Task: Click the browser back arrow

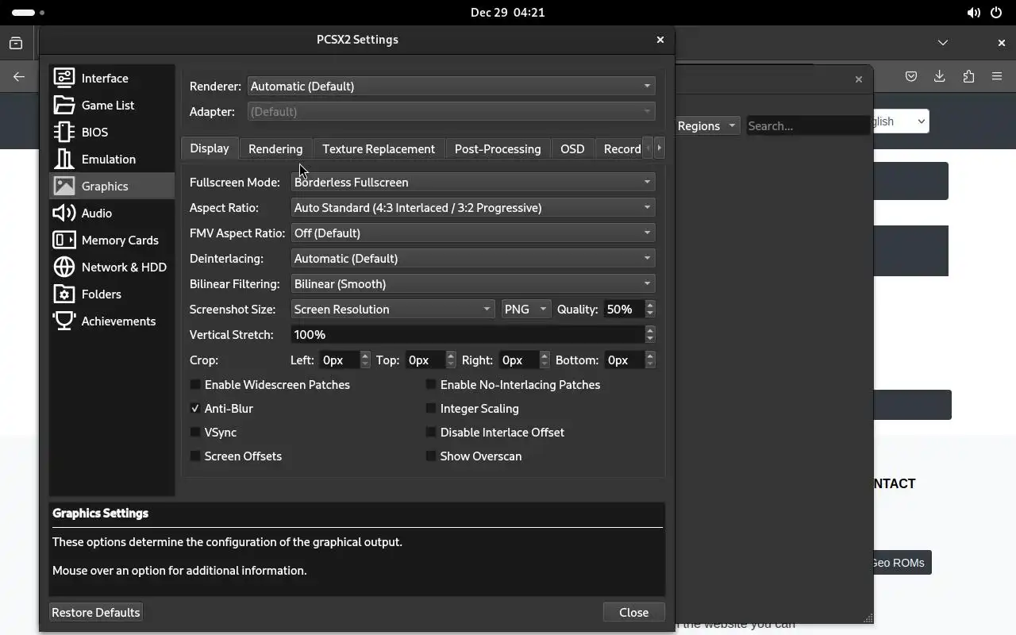Action: click(19, 77)
